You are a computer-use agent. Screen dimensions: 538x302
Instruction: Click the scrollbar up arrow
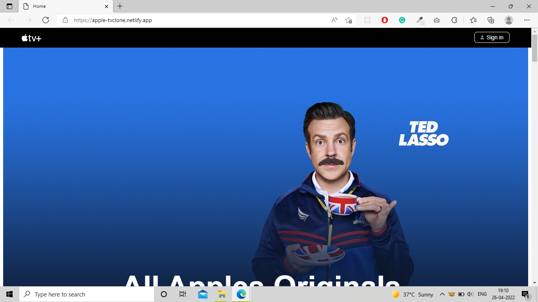click(x=534, y=31)
